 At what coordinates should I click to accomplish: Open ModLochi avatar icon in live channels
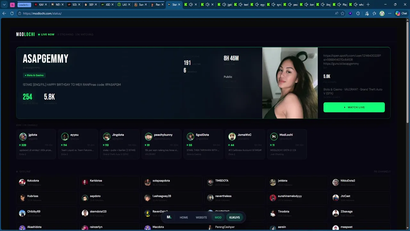274,137
